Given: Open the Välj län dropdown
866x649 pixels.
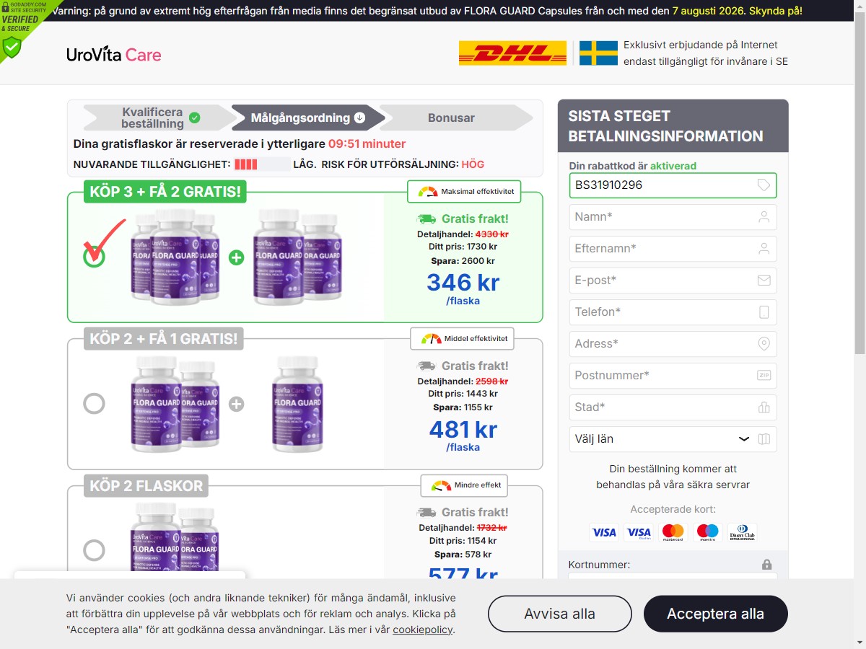Looking at the screenshot, I should [x=673, y=439].
